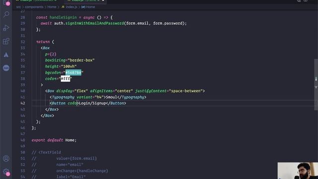Click 'handleSignin' on line 28
Screen dimensions: 318x179
click(x=63, y=17)
